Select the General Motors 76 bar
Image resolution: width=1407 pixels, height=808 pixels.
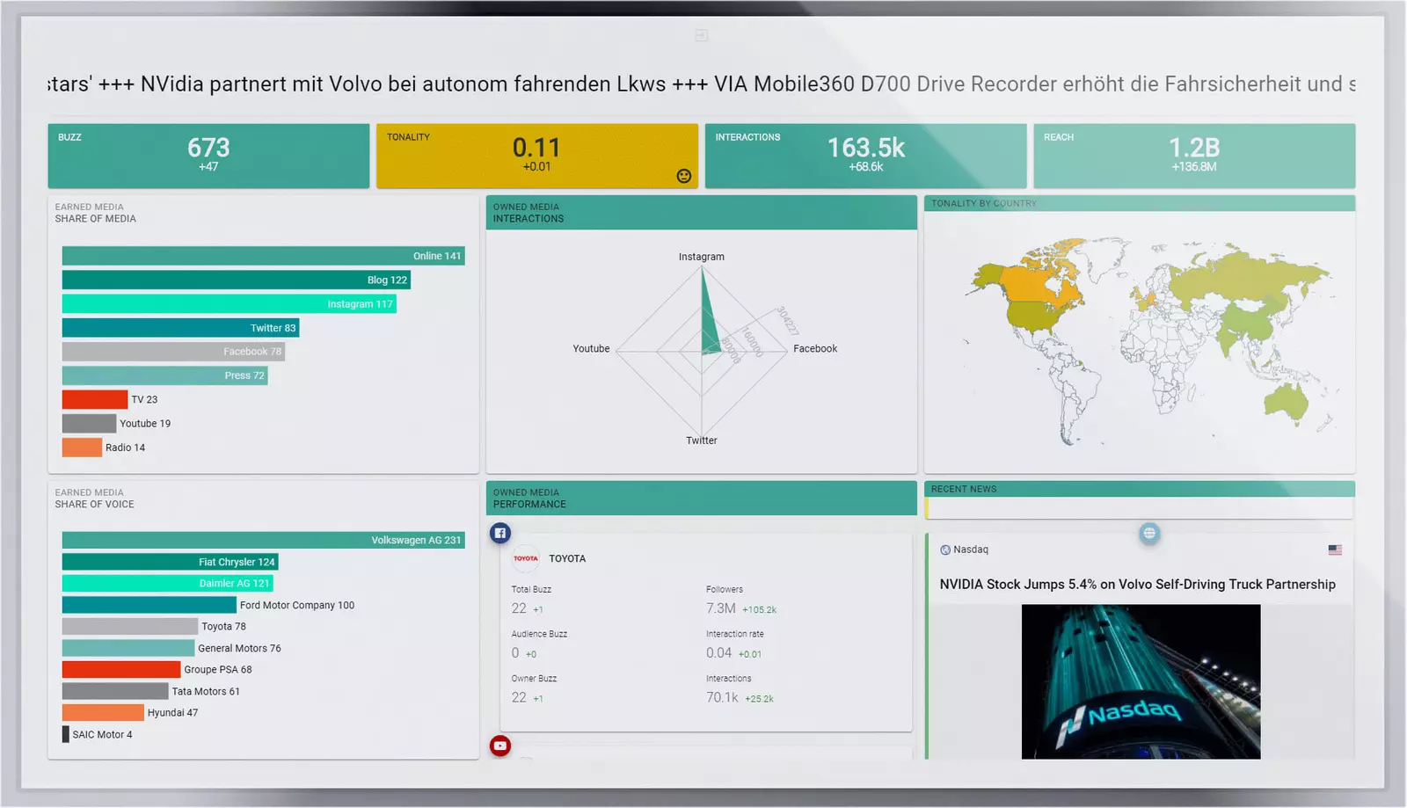tap(128, 648)
